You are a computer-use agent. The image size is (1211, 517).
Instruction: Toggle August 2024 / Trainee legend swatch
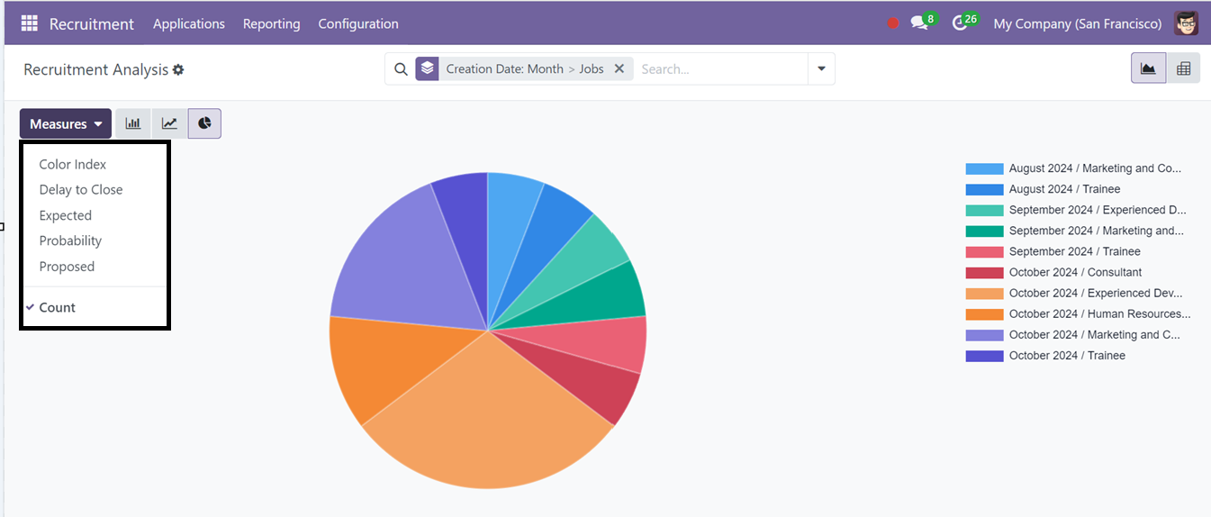[984, 189]
